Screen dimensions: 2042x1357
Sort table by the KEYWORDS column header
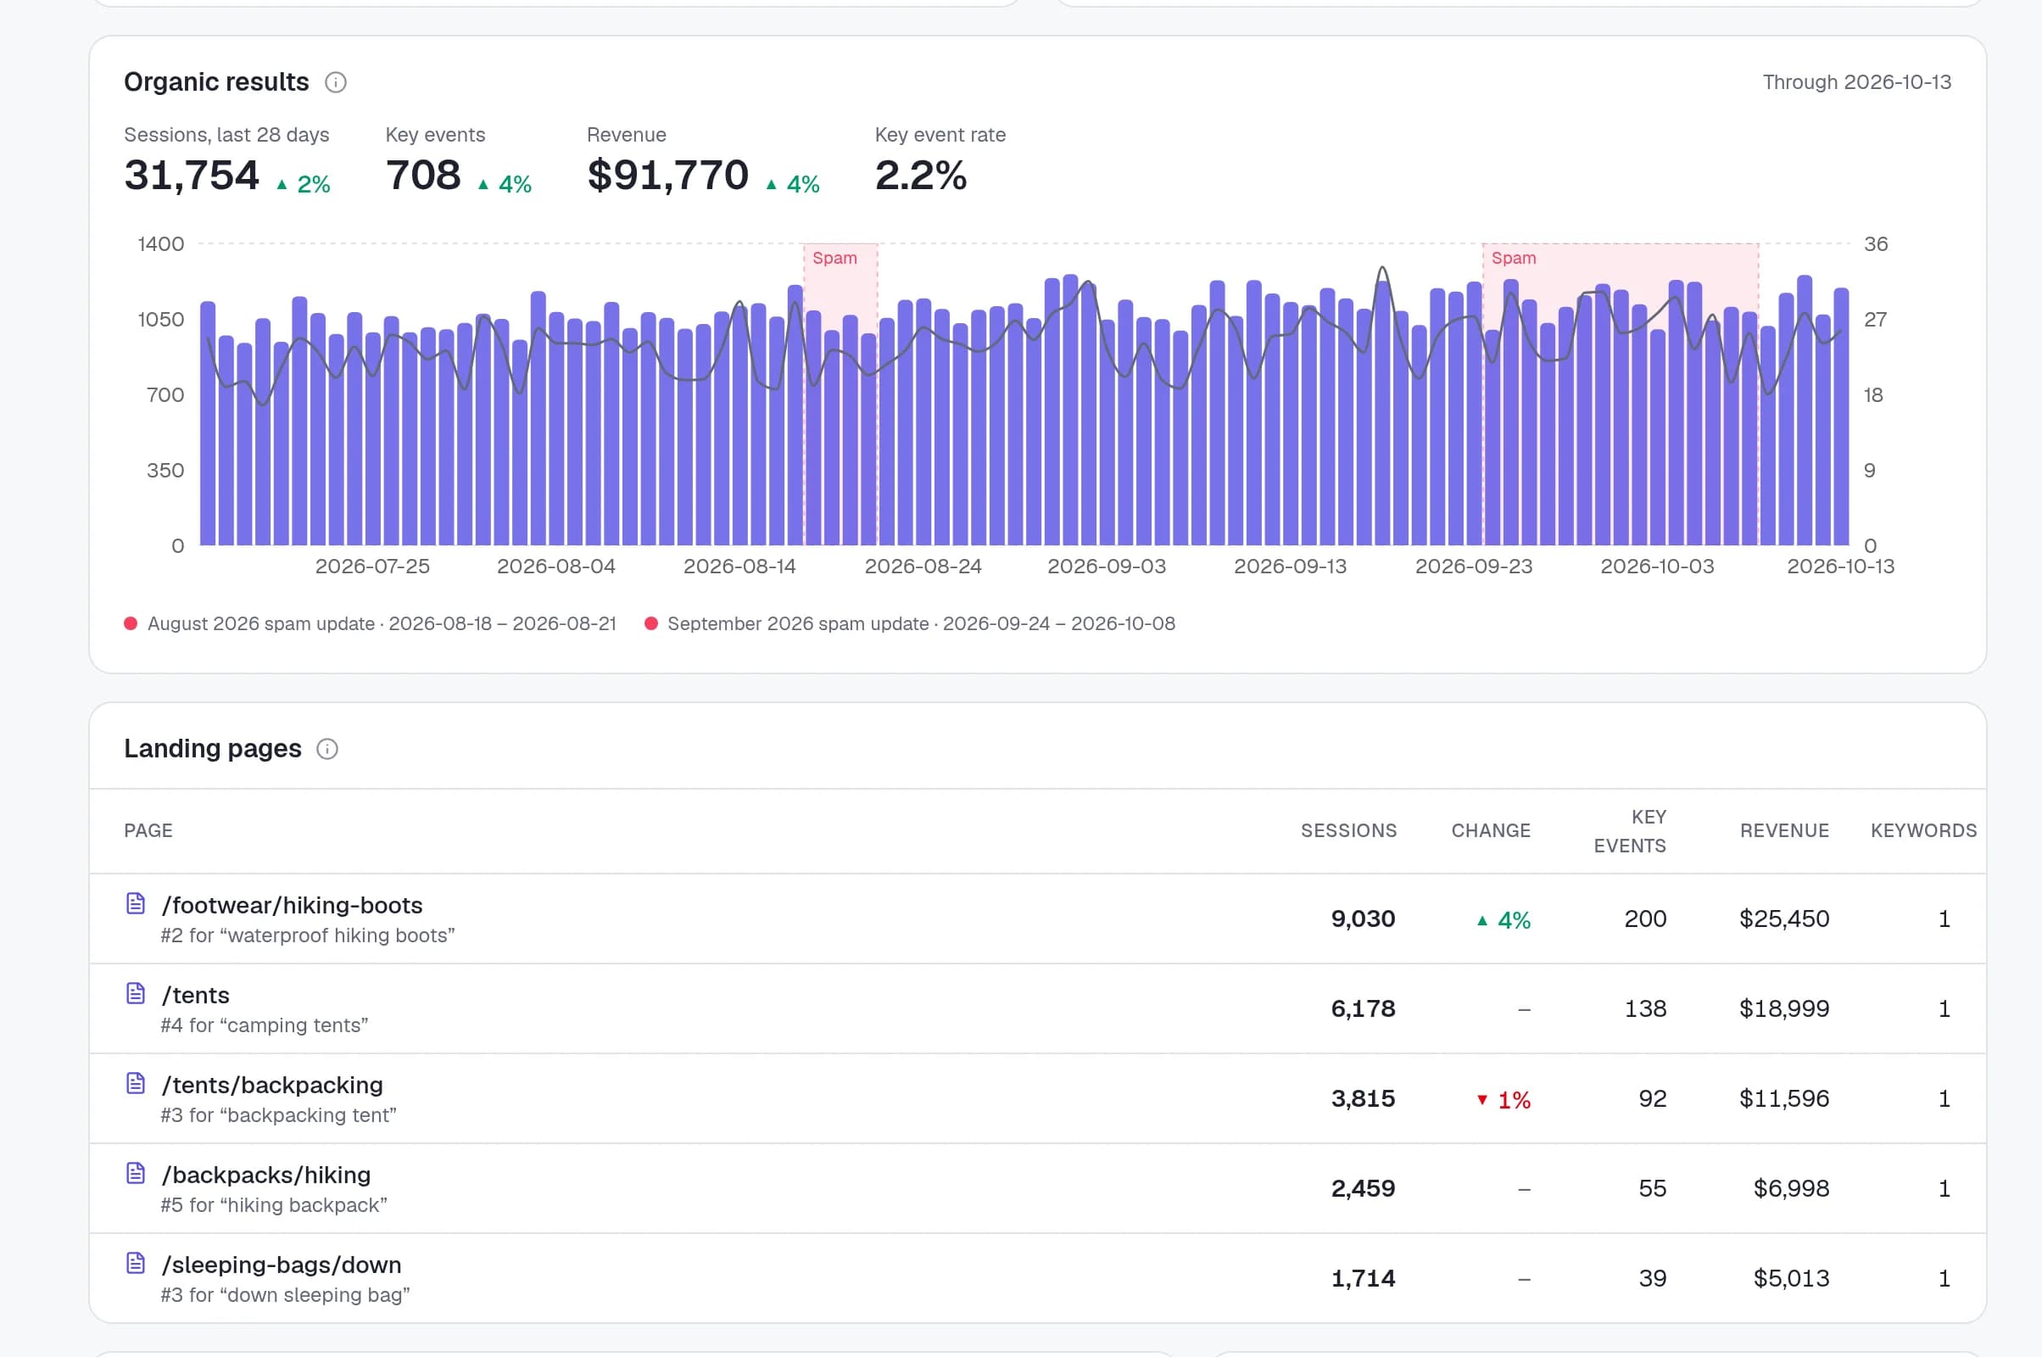click(x=1923, y=831)
